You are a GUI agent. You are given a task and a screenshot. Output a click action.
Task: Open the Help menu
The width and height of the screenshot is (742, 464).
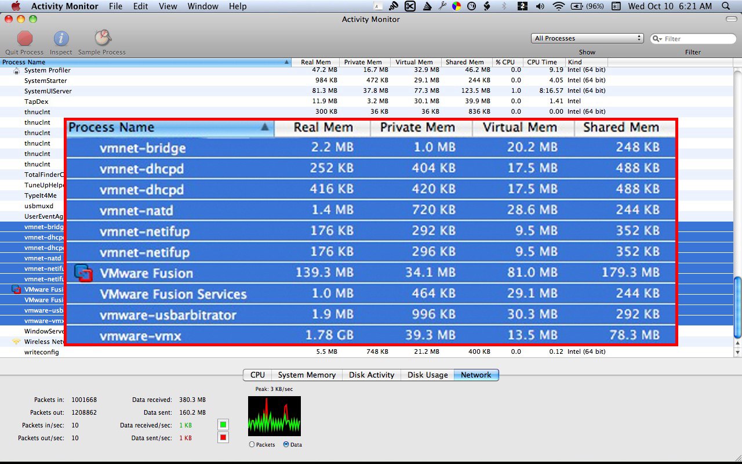click(x=238, y=6)
